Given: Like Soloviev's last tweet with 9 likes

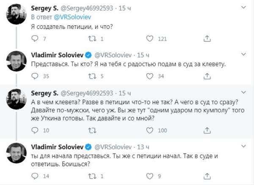Looking at the screenshot, I should coord(149,176).
